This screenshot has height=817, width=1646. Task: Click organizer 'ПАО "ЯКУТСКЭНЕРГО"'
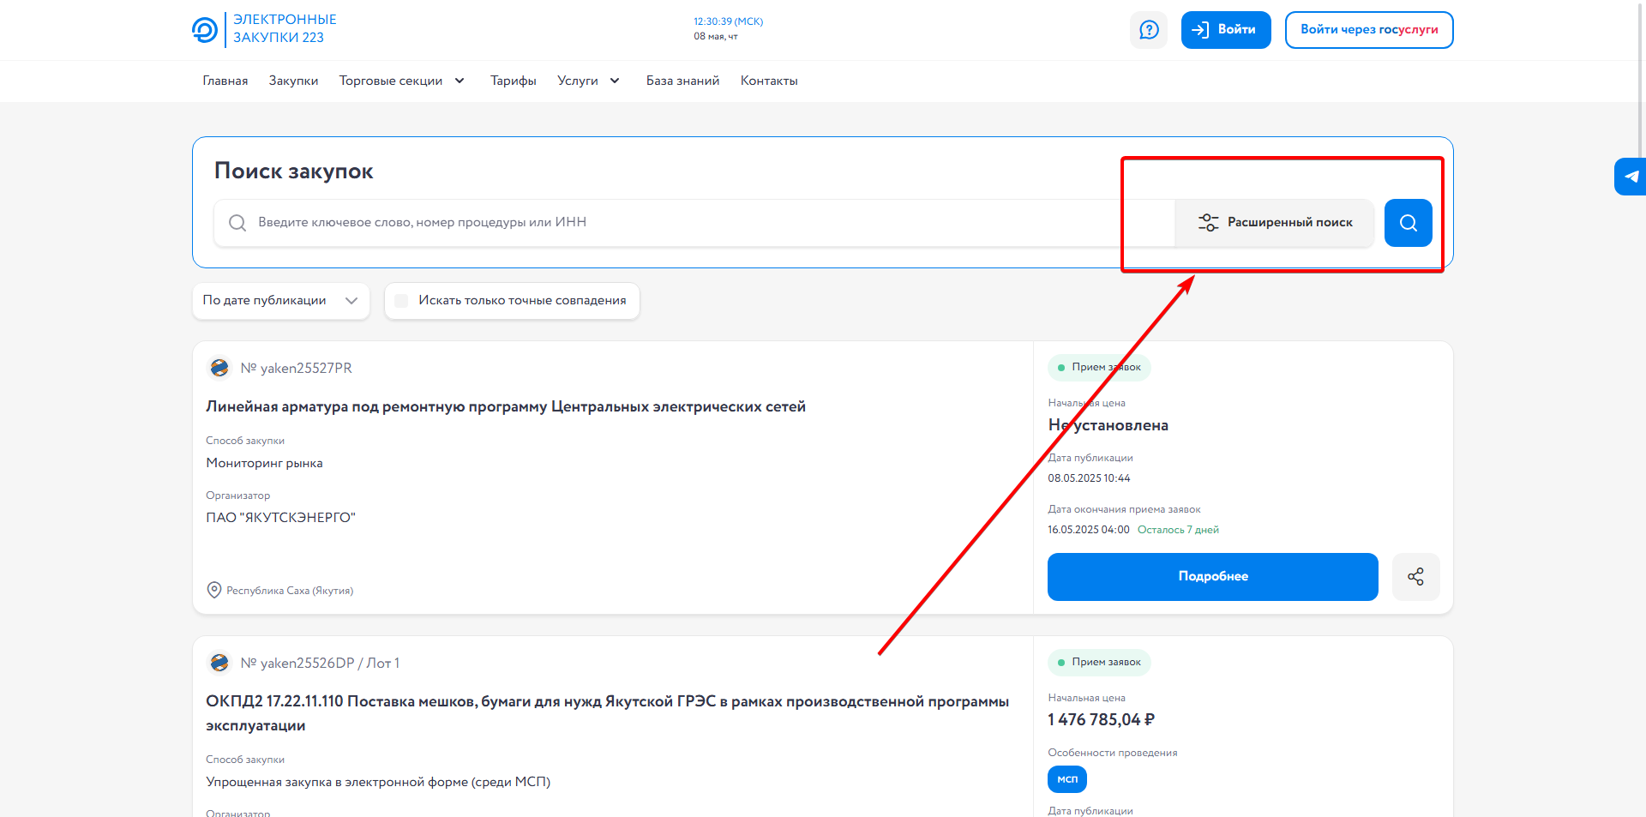[x=280, y=518]
